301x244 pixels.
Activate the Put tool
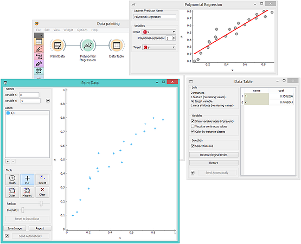pos(27,179)
